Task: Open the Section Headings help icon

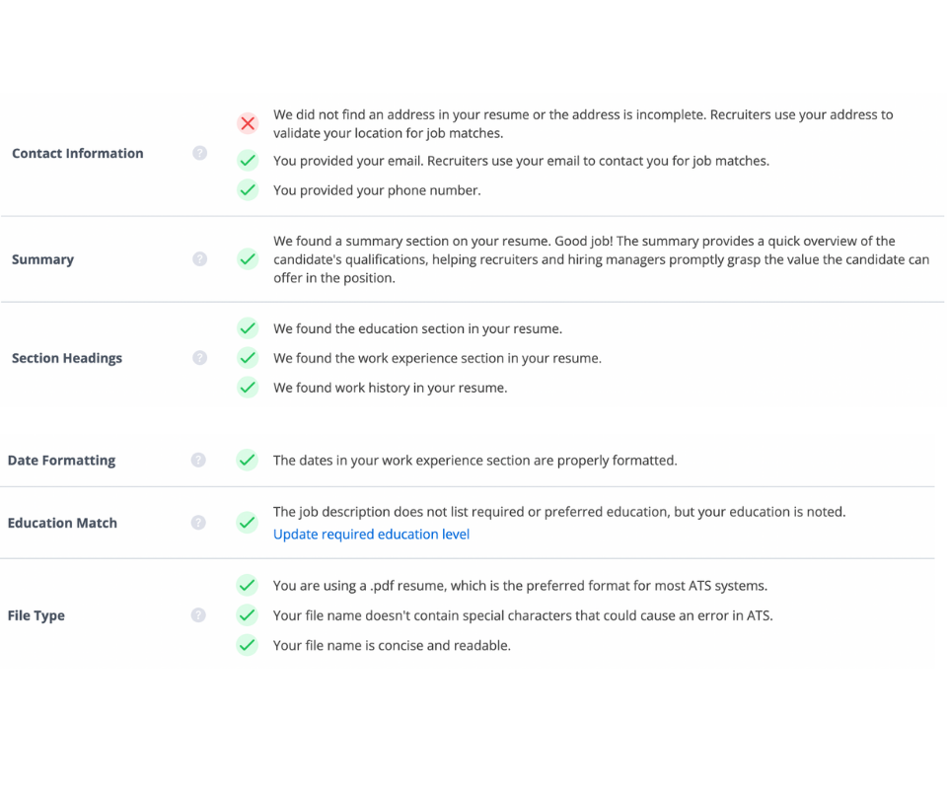Action: click(199, 357)
